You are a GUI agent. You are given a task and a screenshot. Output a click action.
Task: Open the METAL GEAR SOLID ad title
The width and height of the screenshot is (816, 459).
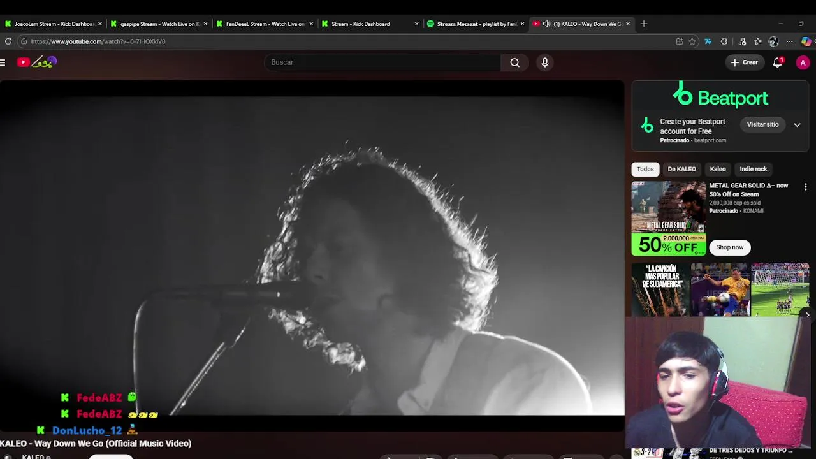[748, 190]
